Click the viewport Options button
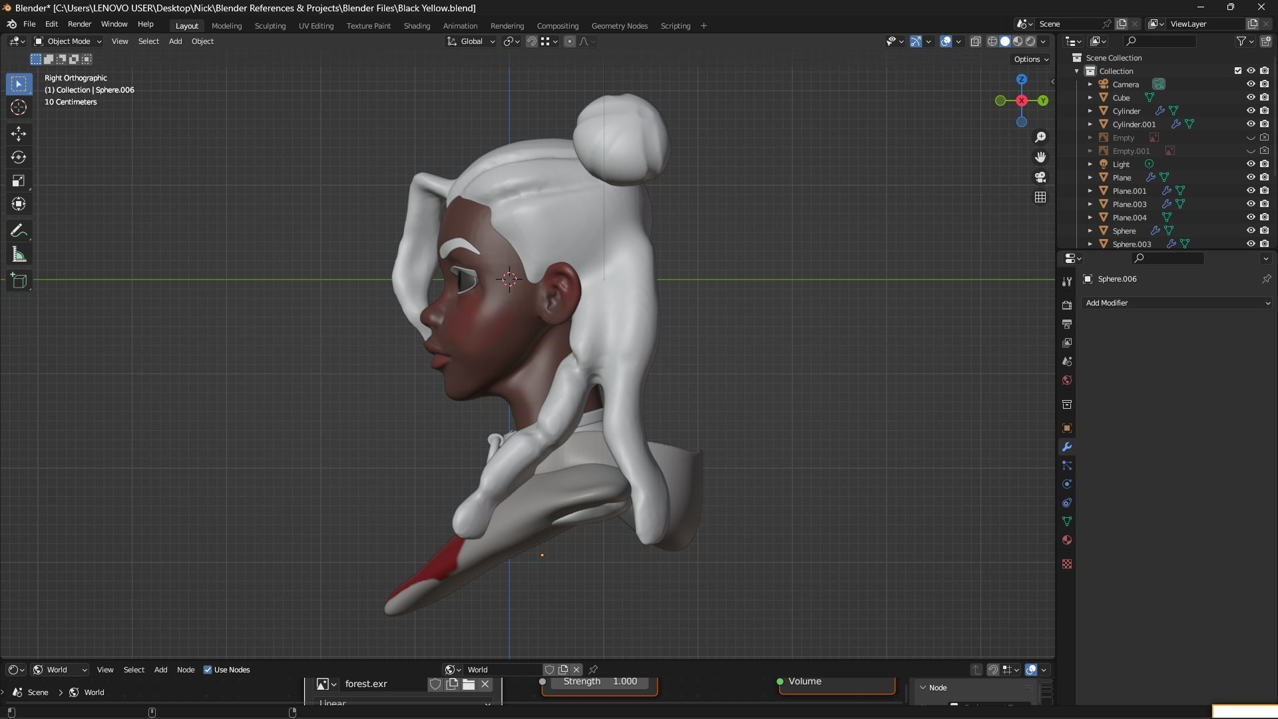Screen dimensions: 1278x719 click(x=1030, y=59)
